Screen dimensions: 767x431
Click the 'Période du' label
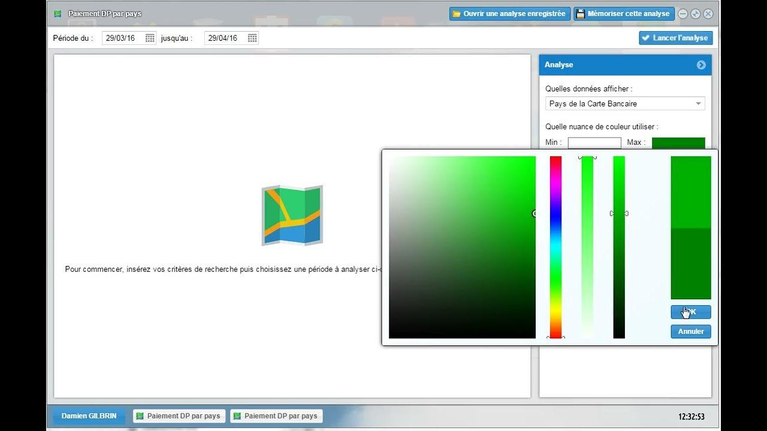pos(73,38)
